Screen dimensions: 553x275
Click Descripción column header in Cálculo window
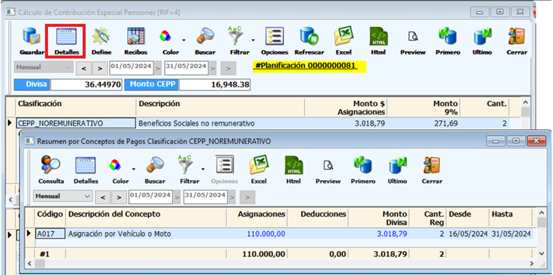click(x=220, y=108)
